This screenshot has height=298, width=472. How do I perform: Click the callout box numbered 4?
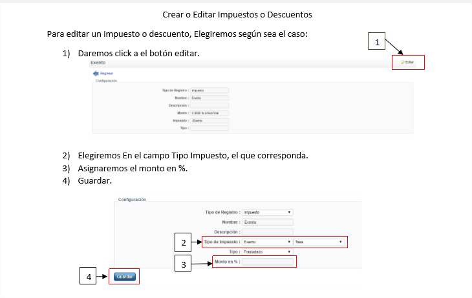89,277
